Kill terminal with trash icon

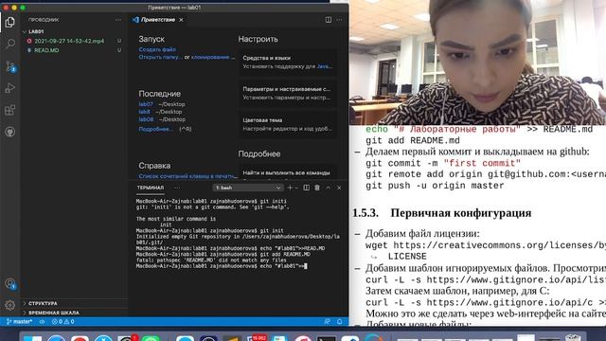pos(317,188)
